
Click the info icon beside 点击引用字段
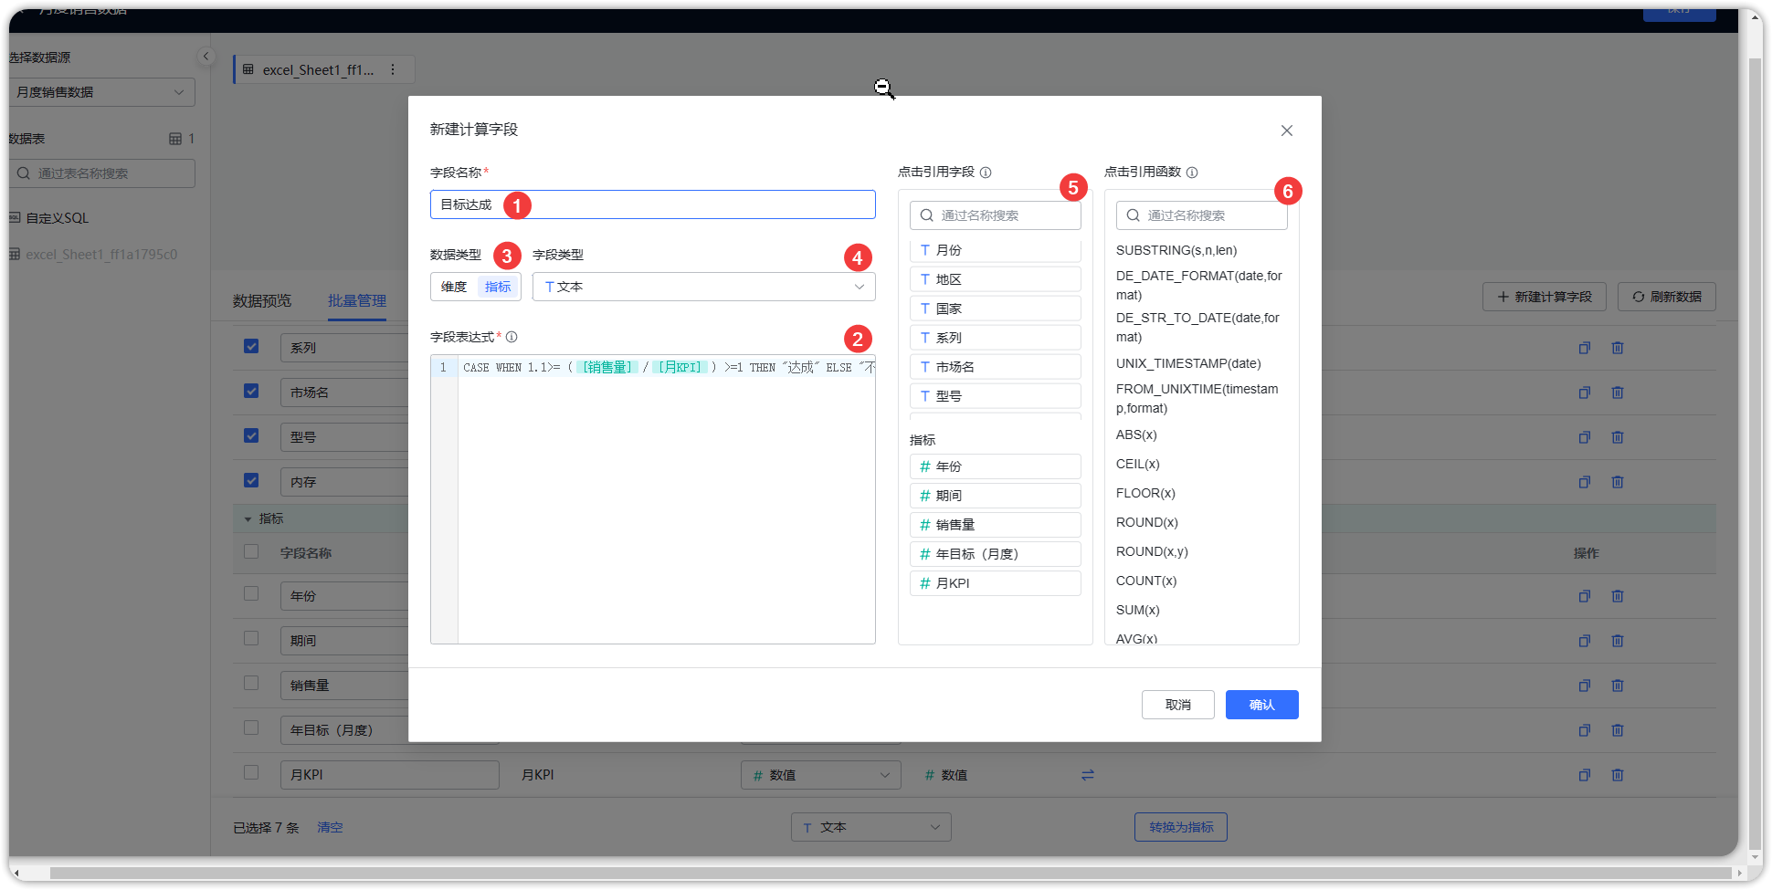tap(986, 173)
